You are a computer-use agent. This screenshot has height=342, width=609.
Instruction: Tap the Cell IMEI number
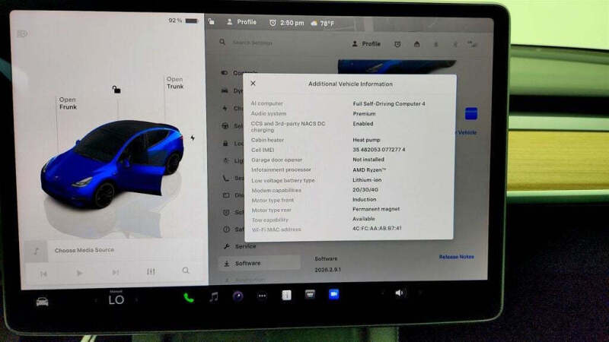378,149
